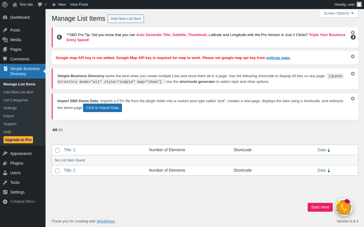
Task: Select the All (0) filter
Action: tap(57, 130)
